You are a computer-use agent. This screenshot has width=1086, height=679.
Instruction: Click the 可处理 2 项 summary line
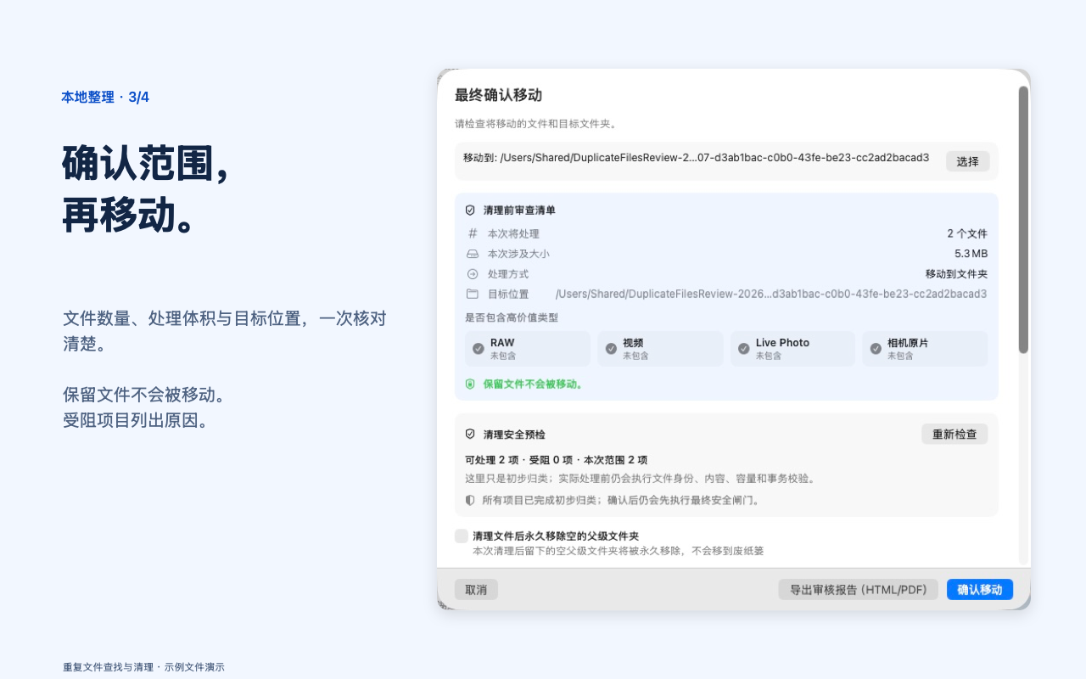556,460
